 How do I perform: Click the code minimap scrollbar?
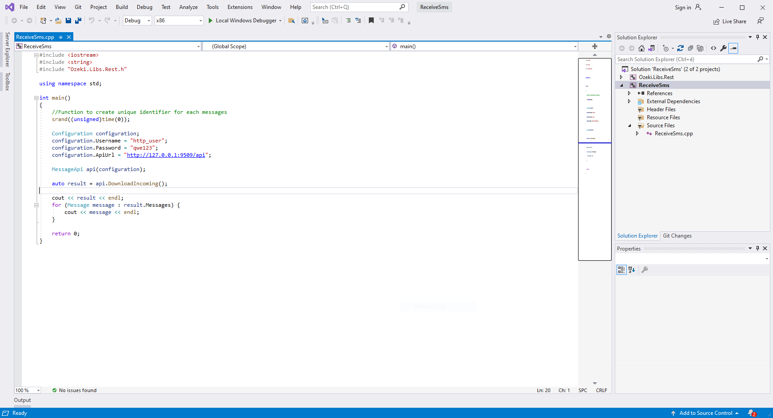pos(595,159)
